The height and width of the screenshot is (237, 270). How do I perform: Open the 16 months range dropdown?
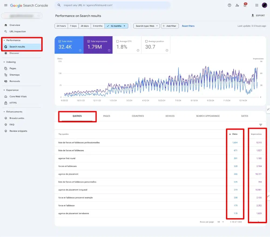pyautogui.click(x=116, y=26)
